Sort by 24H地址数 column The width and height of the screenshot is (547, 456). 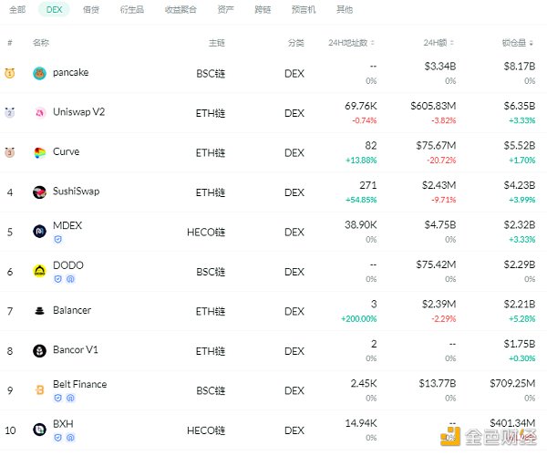(352, 43)
